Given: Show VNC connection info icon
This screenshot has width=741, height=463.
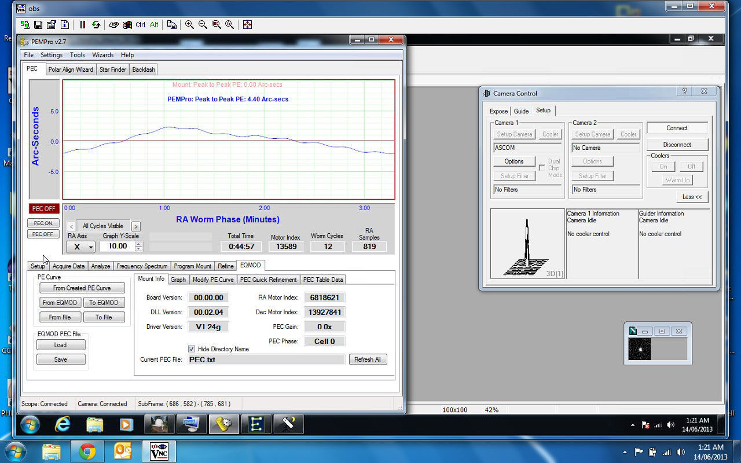Looking at the screenshot, I should [x=65, y=25].
